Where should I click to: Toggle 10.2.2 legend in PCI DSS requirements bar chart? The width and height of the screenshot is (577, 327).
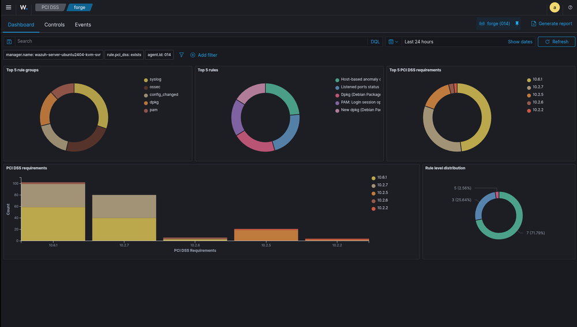[x=380, y=209]
